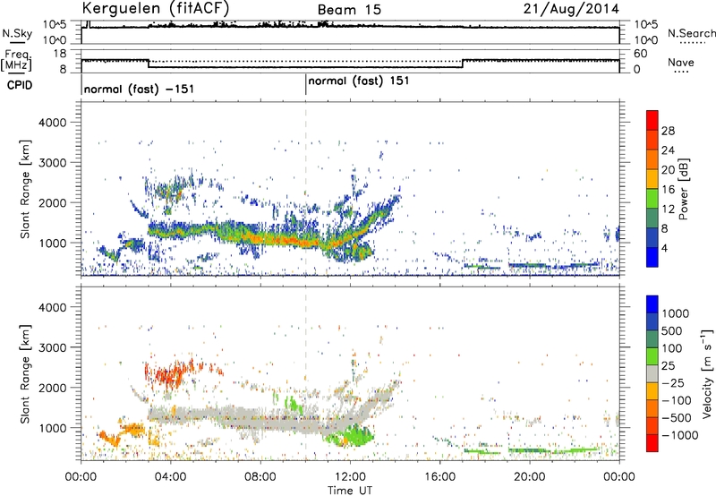The width and height of the screenshot is (716, 496).
Task: Click the 04:00 time tick label
Action: 170,477
